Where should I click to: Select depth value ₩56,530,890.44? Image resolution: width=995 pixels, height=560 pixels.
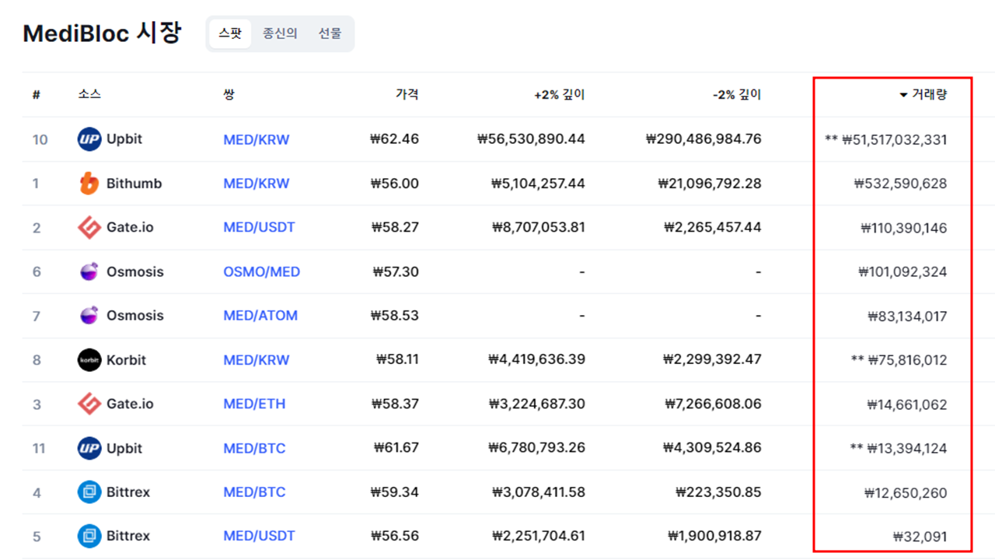tap(531, 139)
